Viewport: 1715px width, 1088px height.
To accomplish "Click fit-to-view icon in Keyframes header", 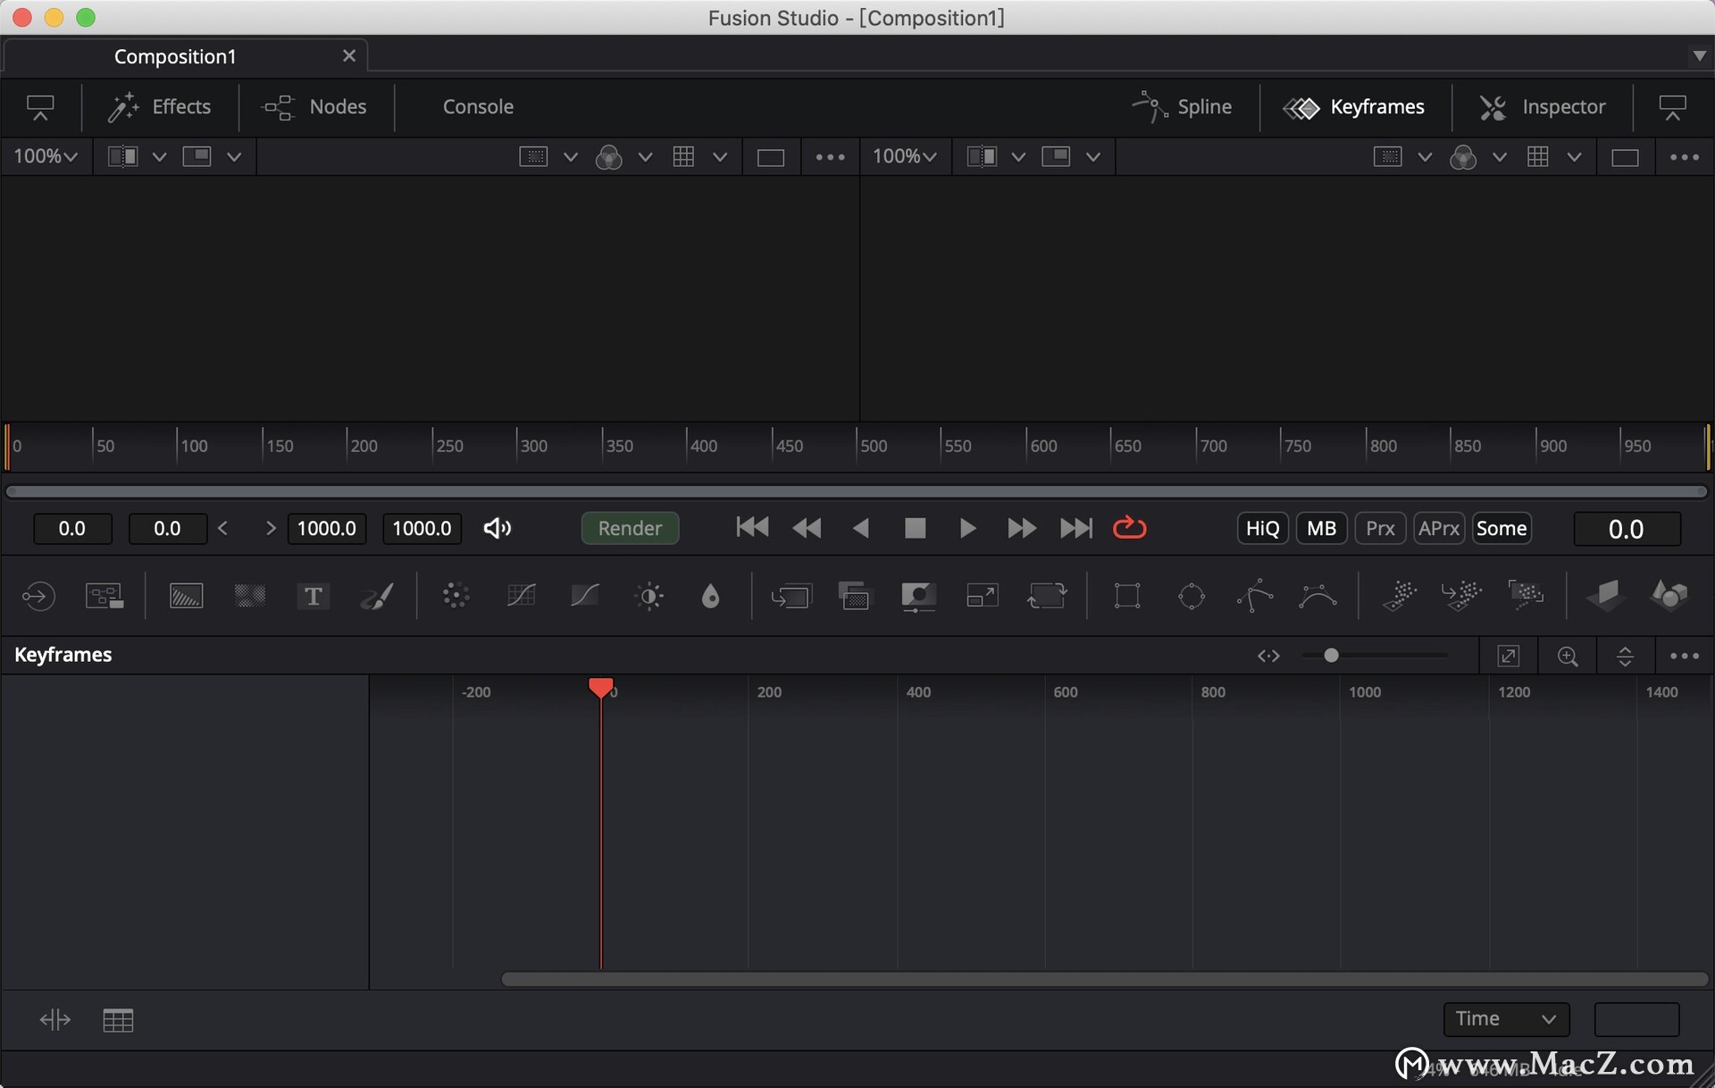I will 1509,657.
